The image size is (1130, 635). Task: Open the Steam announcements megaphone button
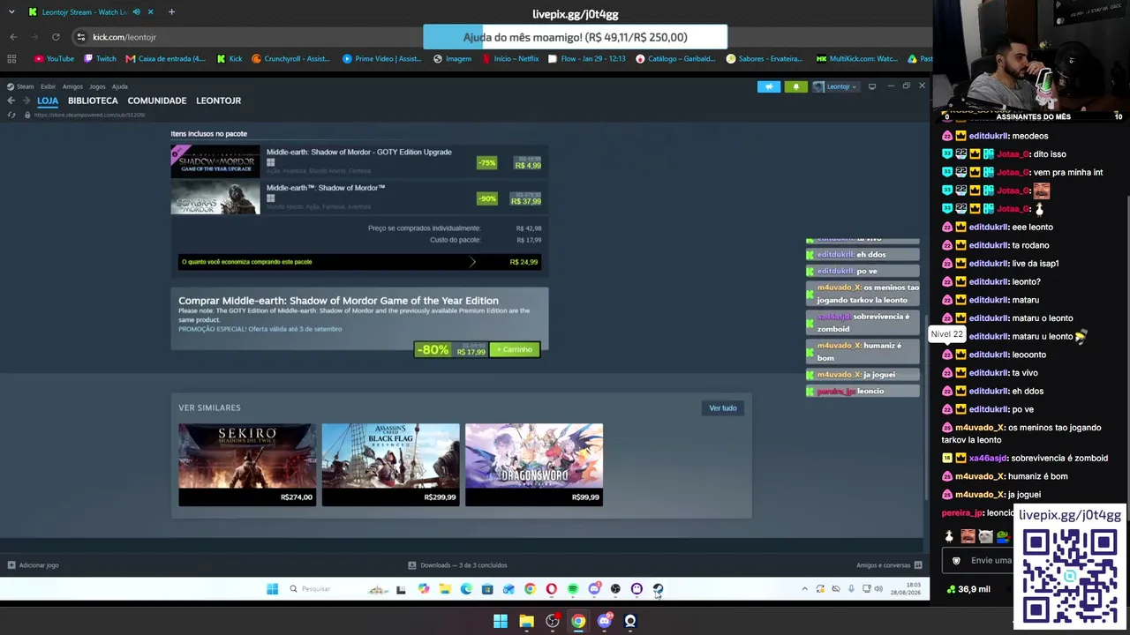tap(769, 86)
